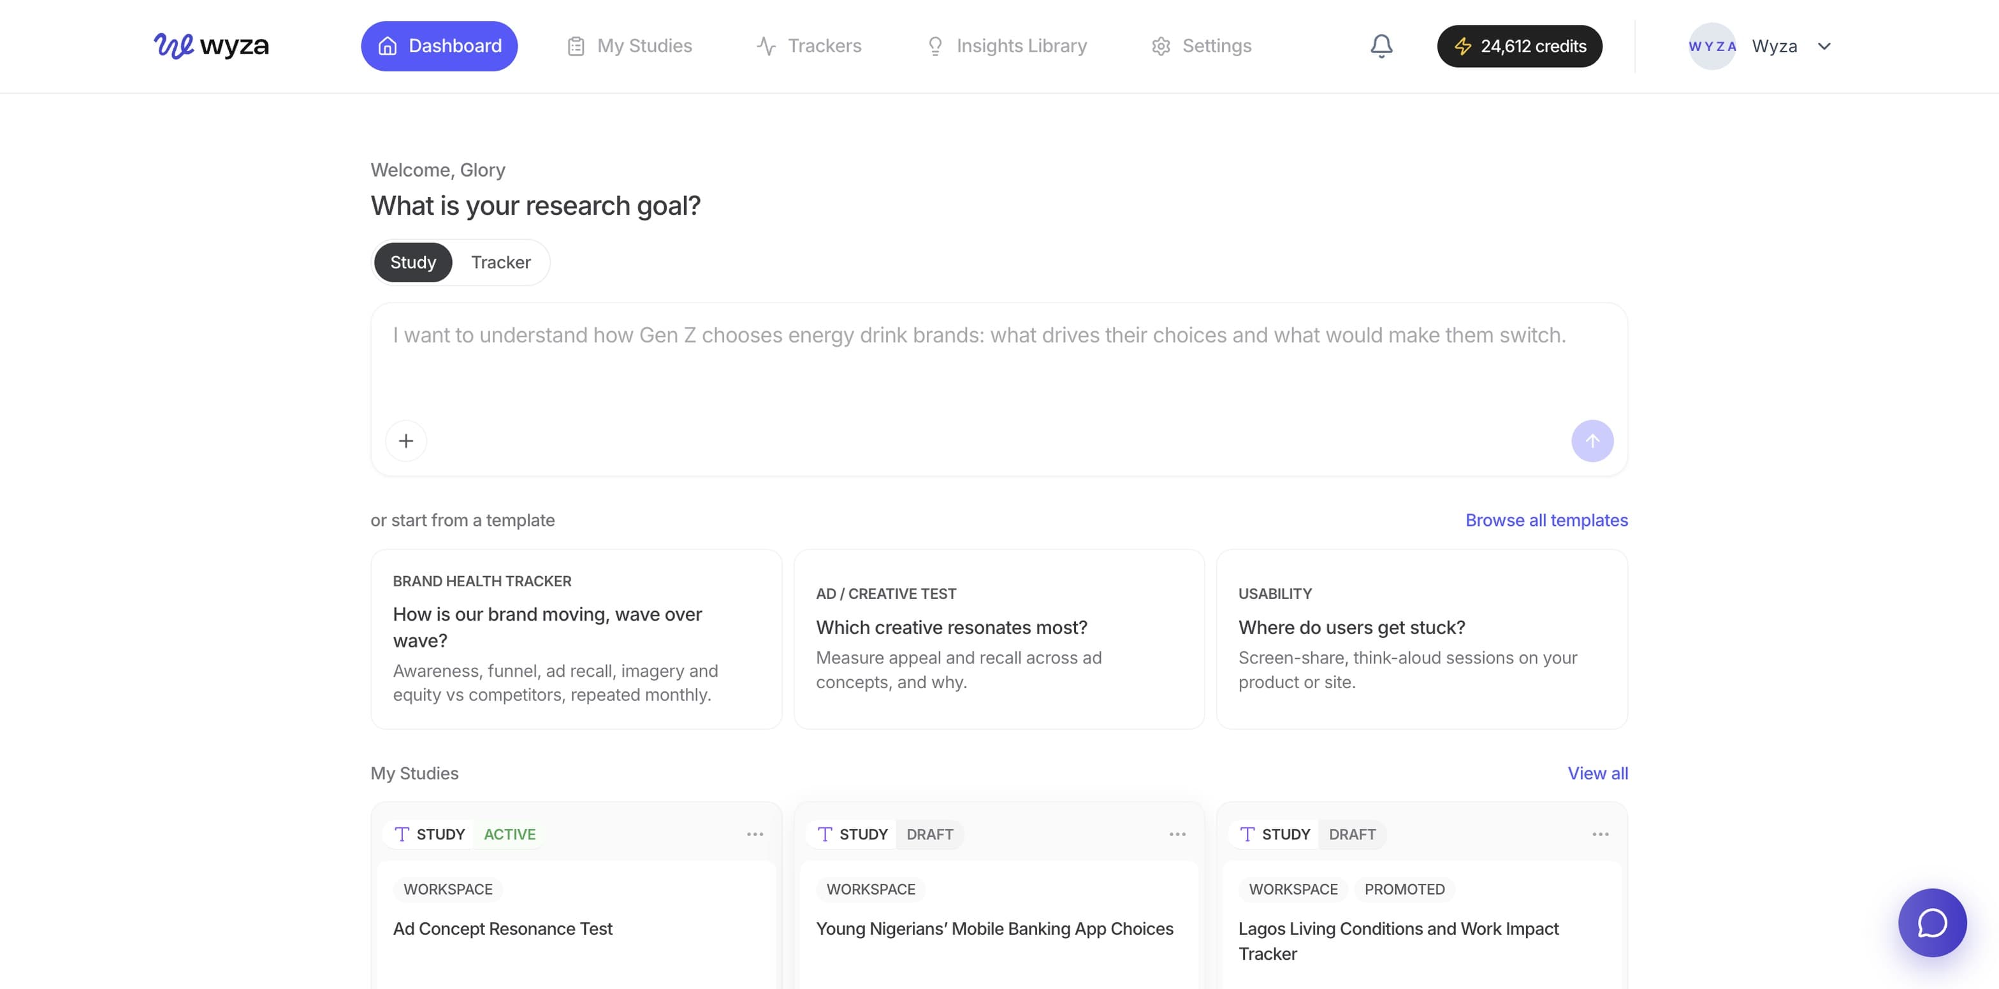Open the chat support bubble

point(1931,922)
